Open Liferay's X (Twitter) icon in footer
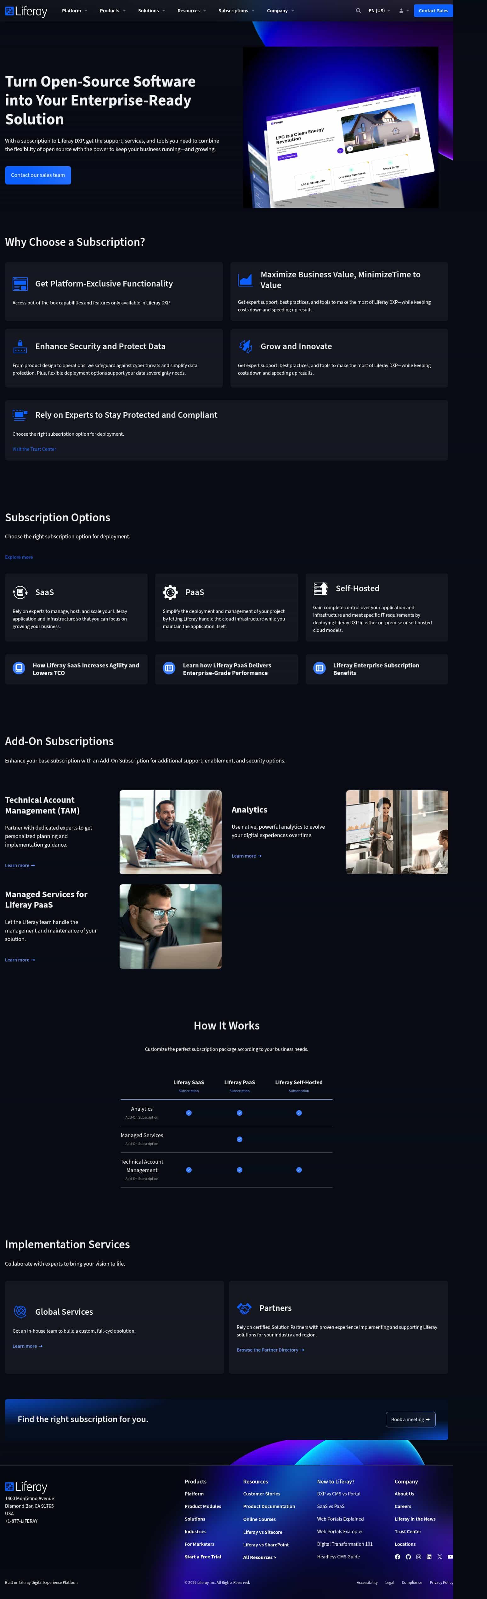 (440, 1557)
